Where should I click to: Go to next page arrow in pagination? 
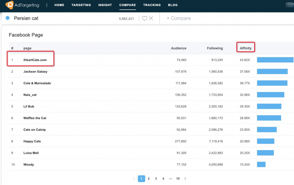coord(185,179)
